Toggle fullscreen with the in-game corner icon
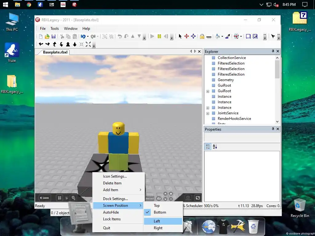315x236 pixels. click(x=198, y=198)
